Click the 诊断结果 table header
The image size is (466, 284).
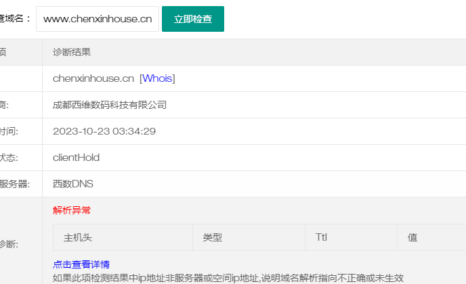[72, 52]
